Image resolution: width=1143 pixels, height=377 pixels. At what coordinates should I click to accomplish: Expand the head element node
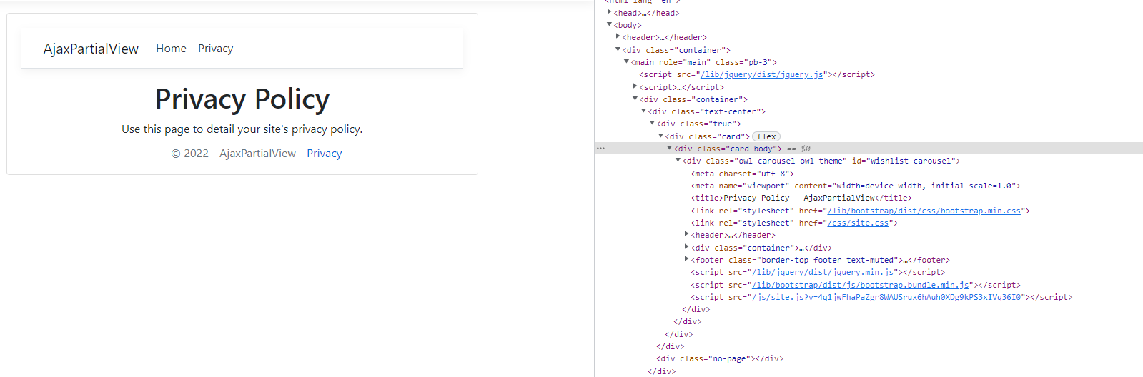610,12
